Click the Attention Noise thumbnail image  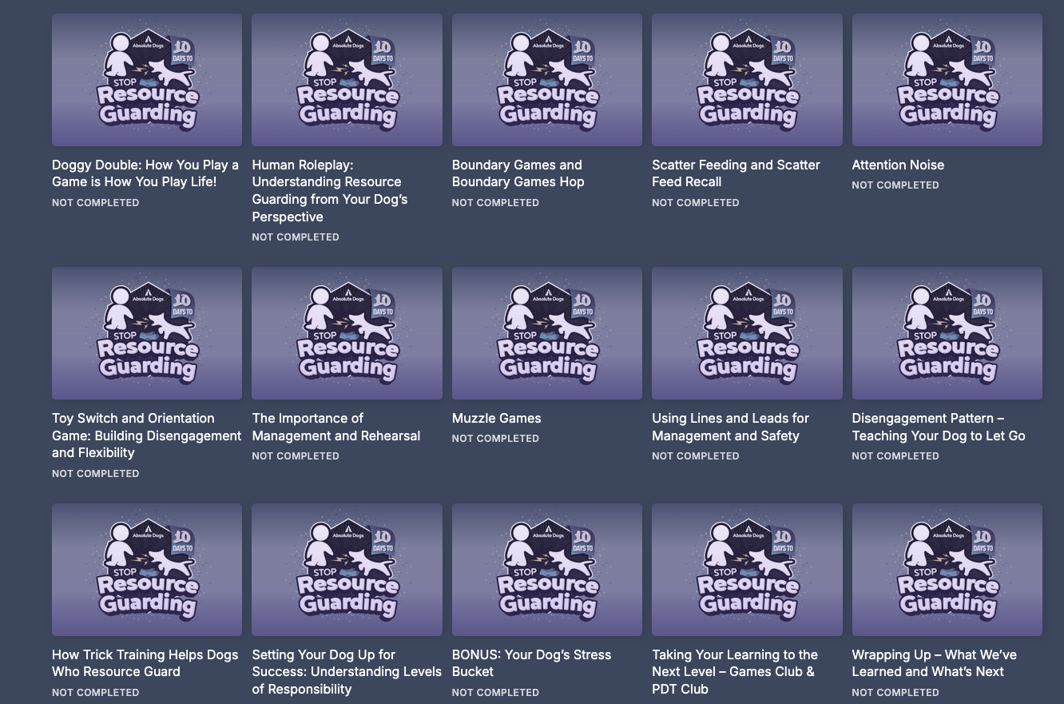click(947, 80)
